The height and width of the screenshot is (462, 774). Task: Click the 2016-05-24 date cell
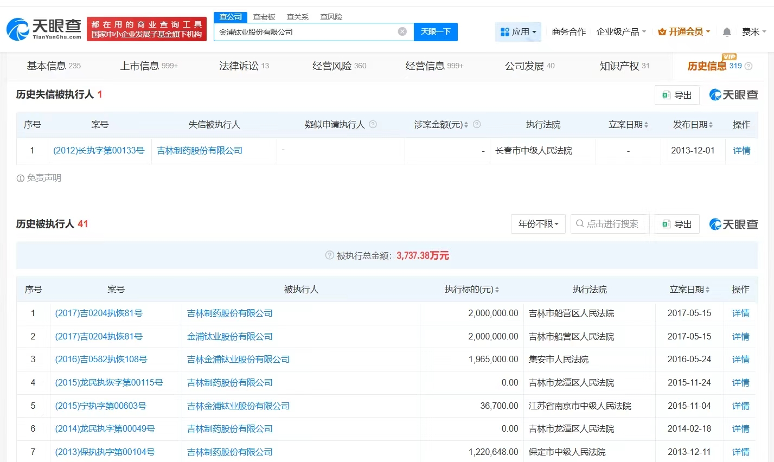[689, 360]
